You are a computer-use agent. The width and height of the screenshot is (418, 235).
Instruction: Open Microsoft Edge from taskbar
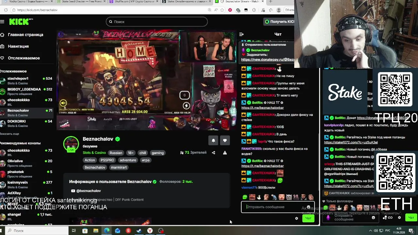(x=107, y=231)
